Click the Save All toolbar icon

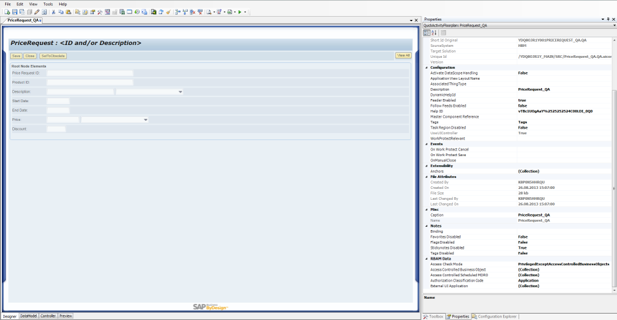coord(22,12)
